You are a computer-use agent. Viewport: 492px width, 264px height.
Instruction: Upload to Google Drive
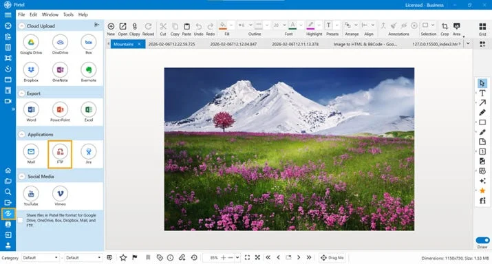(31, 44)
